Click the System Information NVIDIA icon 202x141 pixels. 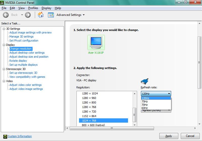coord(5,136)
